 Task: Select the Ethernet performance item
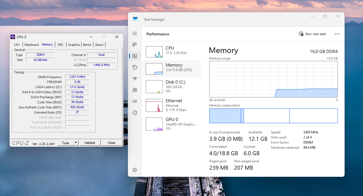(x=172, y=105)
